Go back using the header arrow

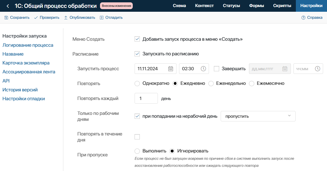click(x=8, y=6)
